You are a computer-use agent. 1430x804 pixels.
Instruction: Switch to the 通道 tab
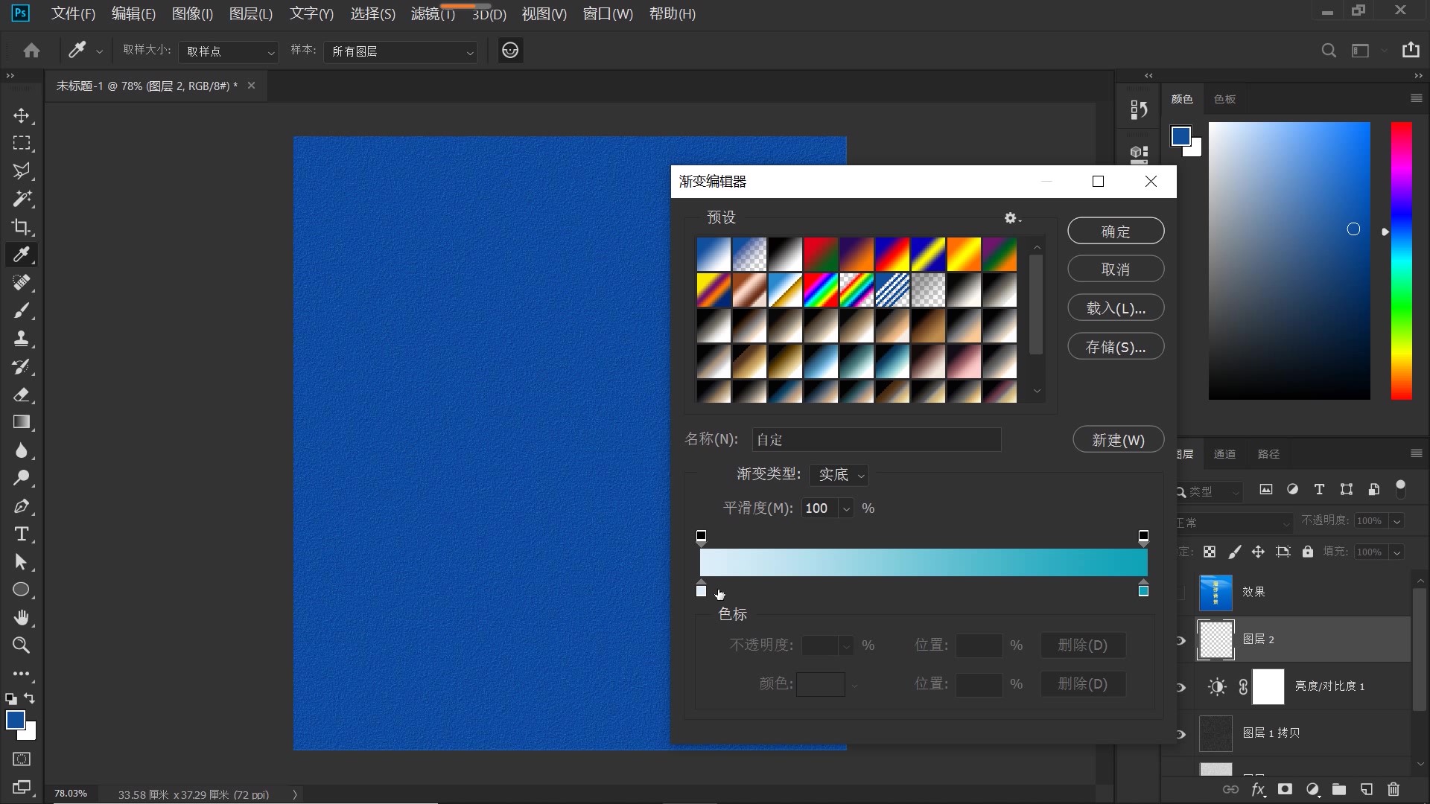(1224, 454)
